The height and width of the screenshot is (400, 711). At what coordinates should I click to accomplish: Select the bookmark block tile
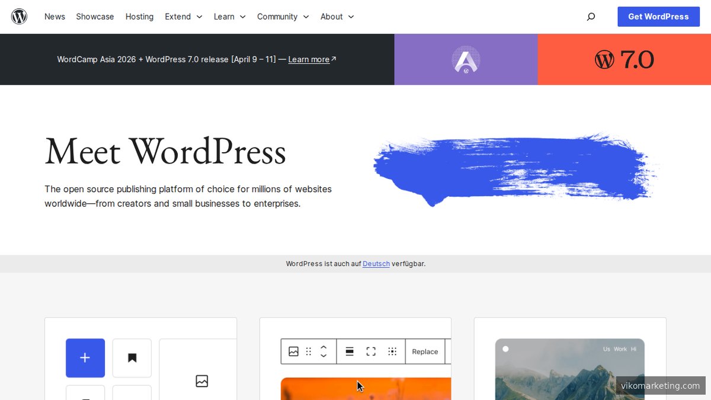click(132, 358)
